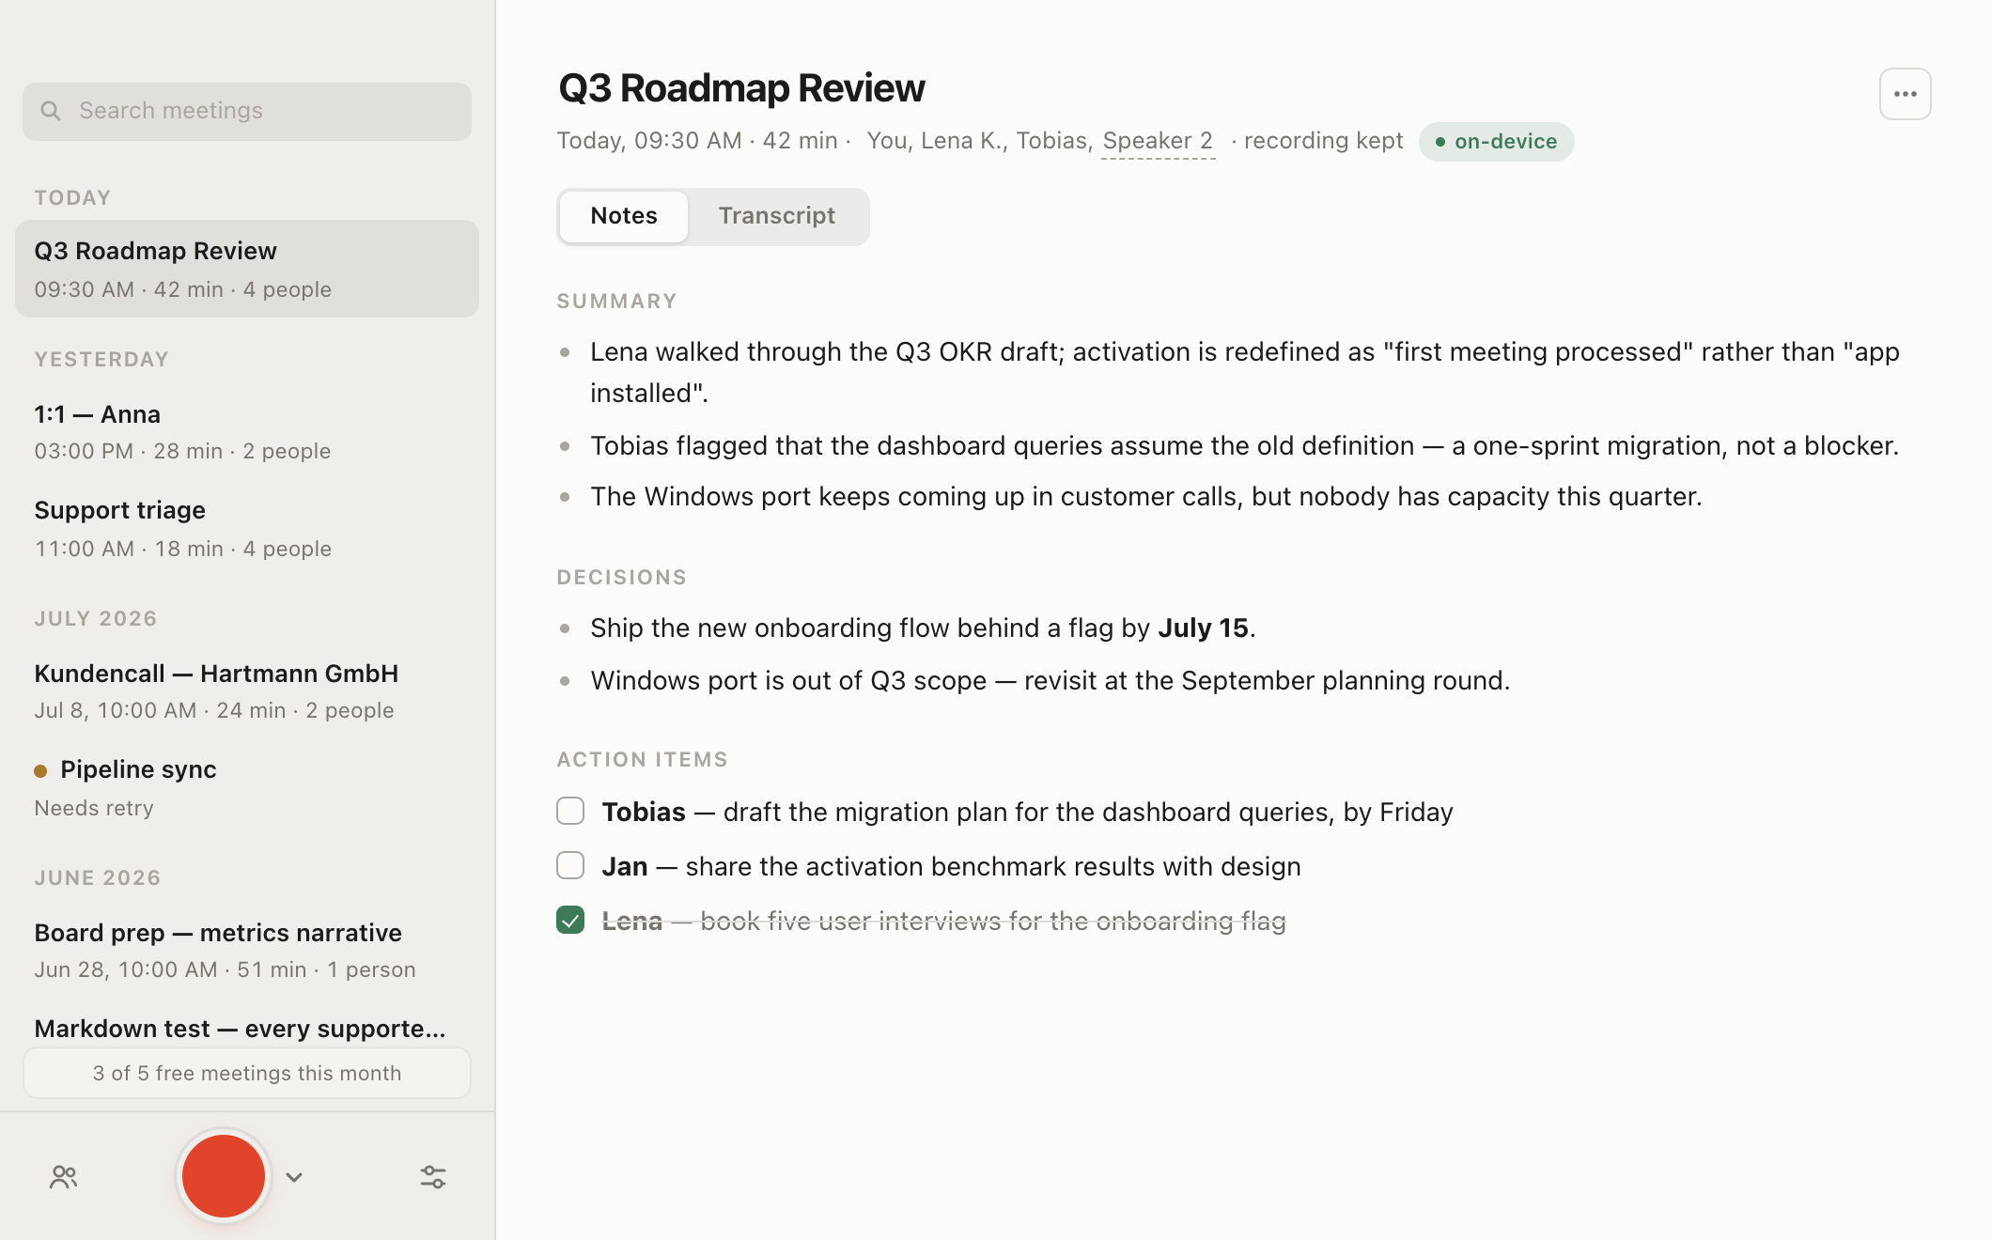Click the Speaker 2 underlined name
The image size is (1992, 1240).
[1158, 141]
